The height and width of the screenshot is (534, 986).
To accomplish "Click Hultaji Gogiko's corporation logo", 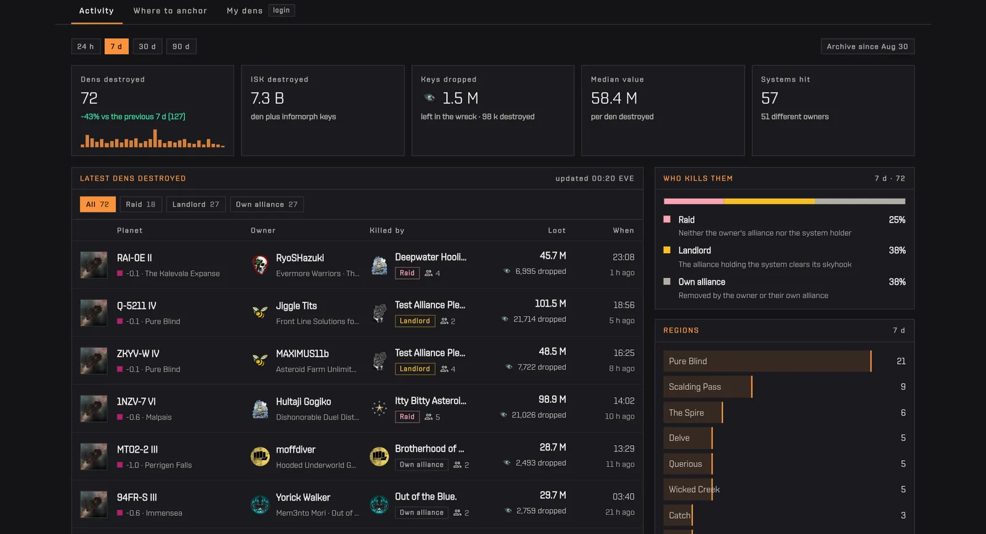I will coord(260,409).
